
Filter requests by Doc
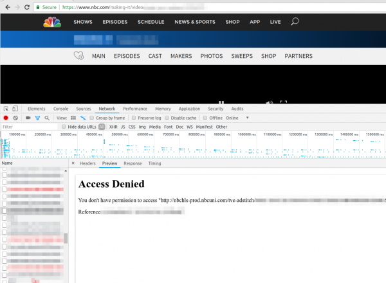tap(179, 127)
